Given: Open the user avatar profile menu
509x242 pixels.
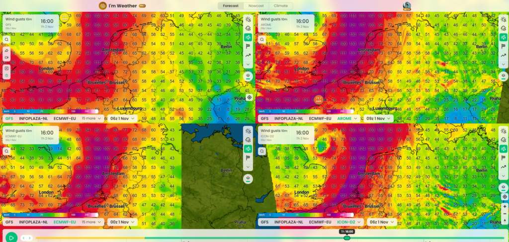Looking at the screenshot, I should (407, 6).
